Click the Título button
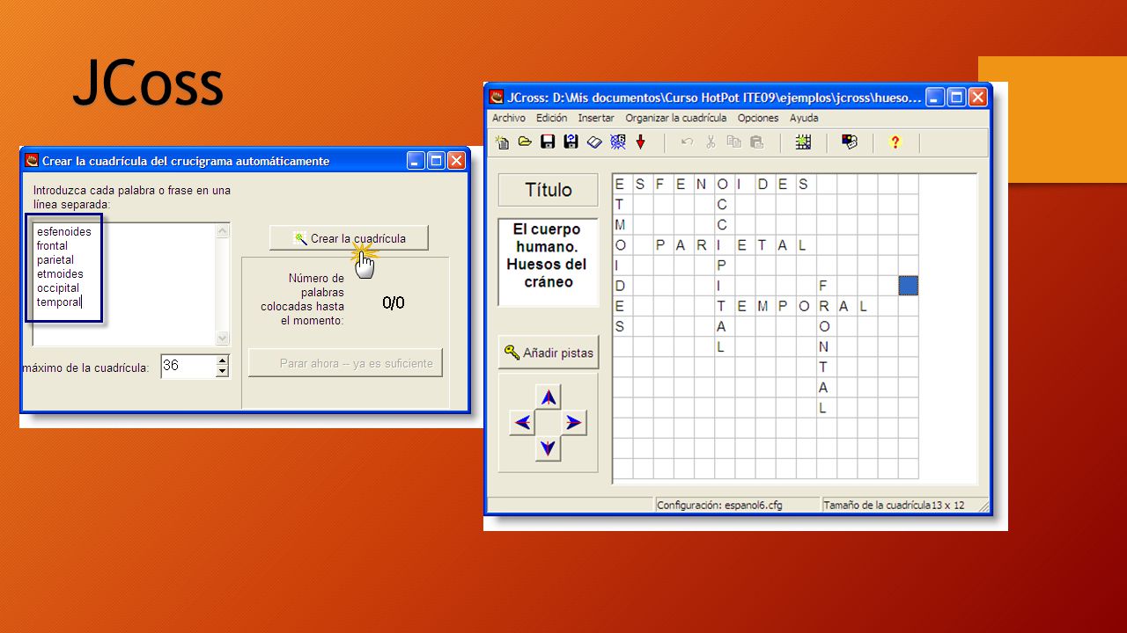This screenshot has width=1127, height=633. coord(549,190)
